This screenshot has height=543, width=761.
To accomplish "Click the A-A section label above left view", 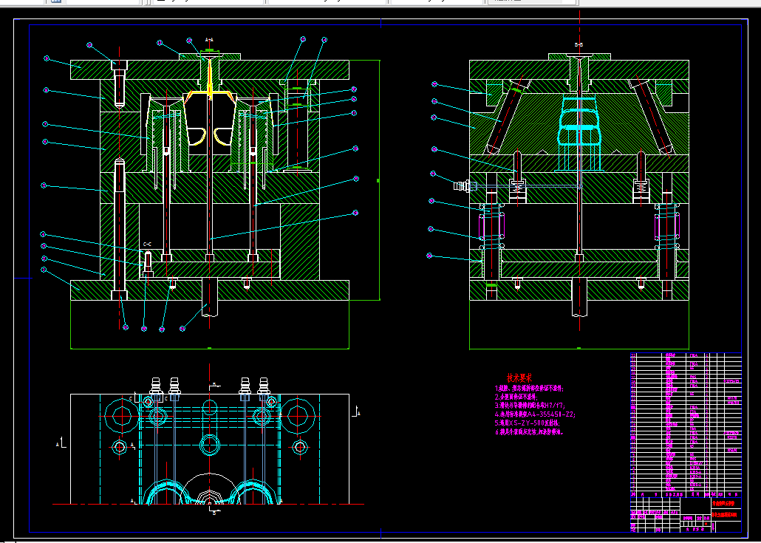I will pyautogui.click(x=209, y=39).
